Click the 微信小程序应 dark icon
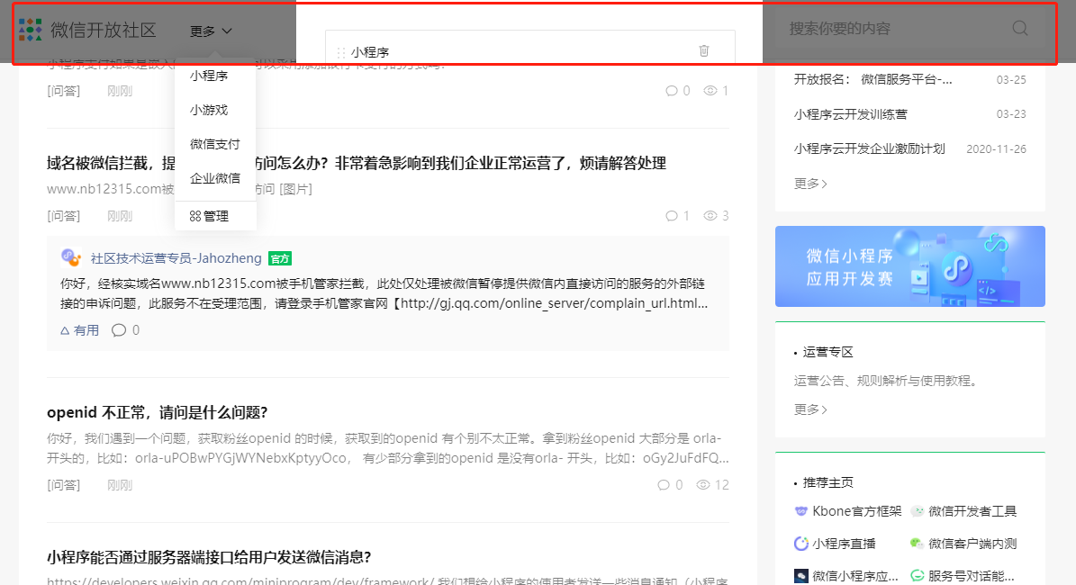 pos(800,576)
